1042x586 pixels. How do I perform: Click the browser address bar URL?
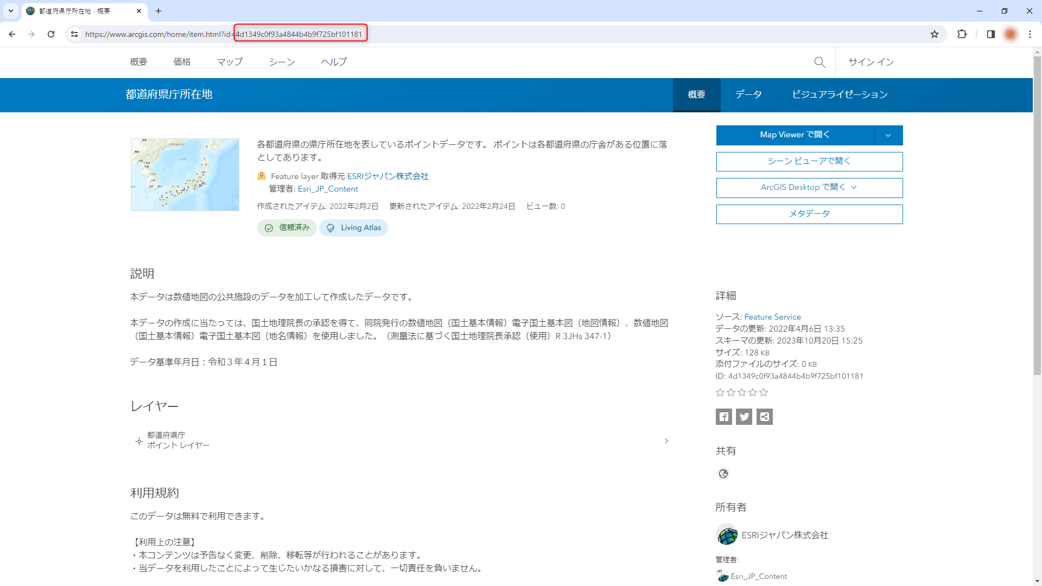(224, 34)
